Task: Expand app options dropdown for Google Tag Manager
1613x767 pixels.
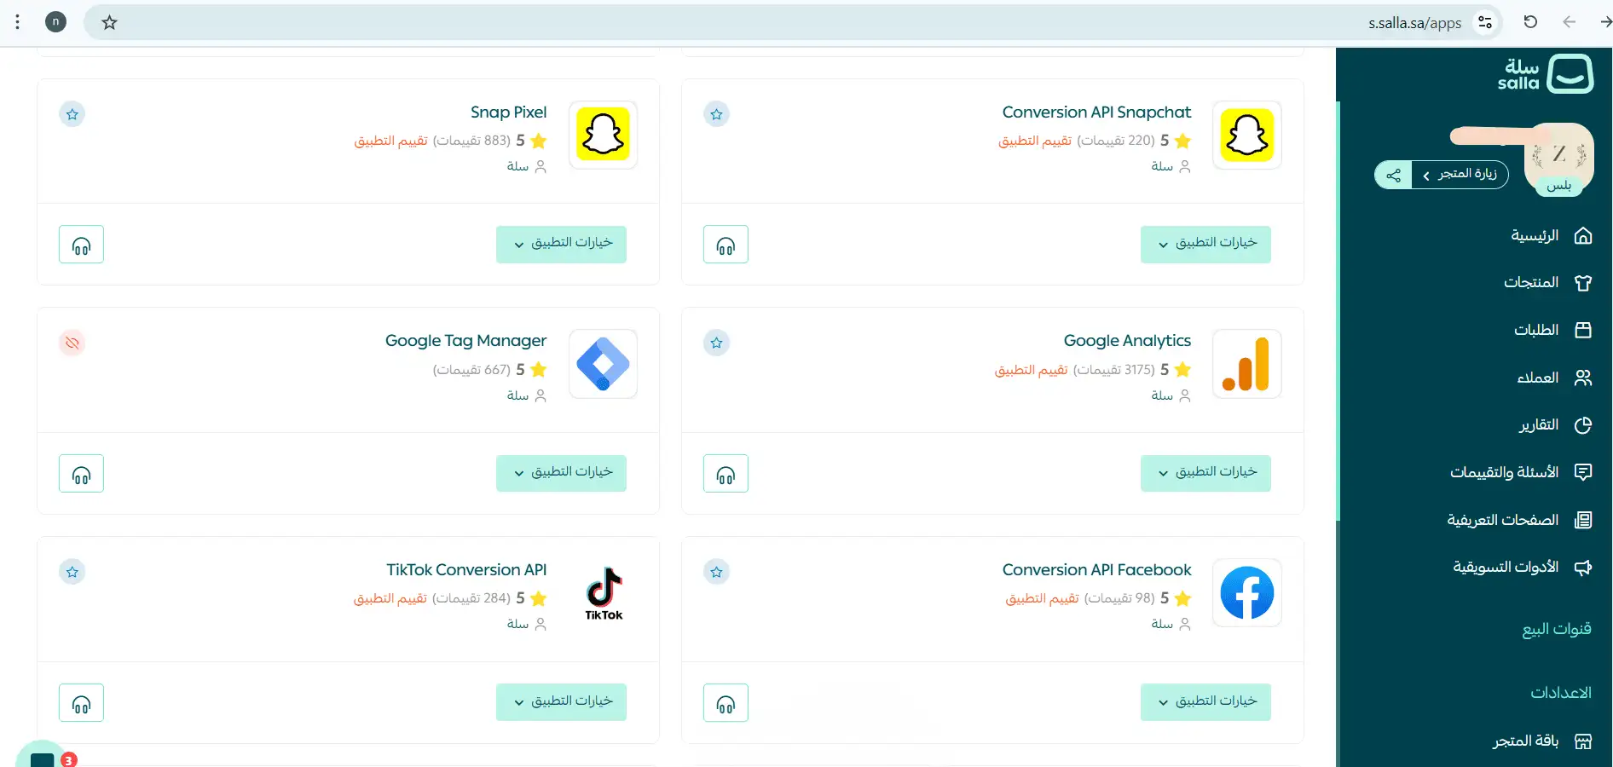Action: [561, 472]
